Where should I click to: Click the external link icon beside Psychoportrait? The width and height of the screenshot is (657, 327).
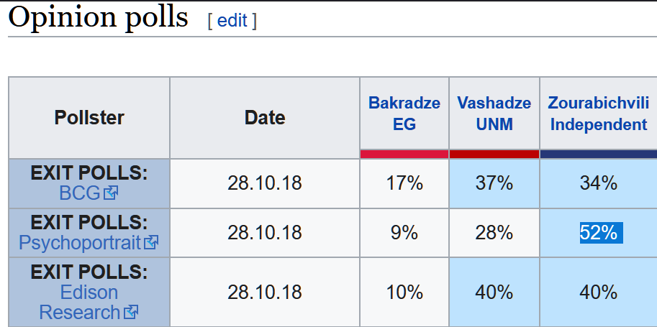point(151,242)
